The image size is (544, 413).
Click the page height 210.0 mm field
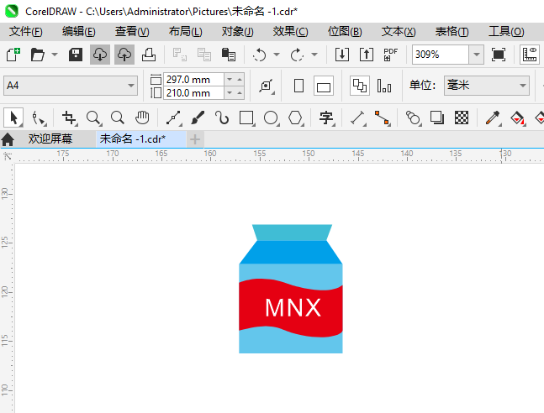click(193, 93)
